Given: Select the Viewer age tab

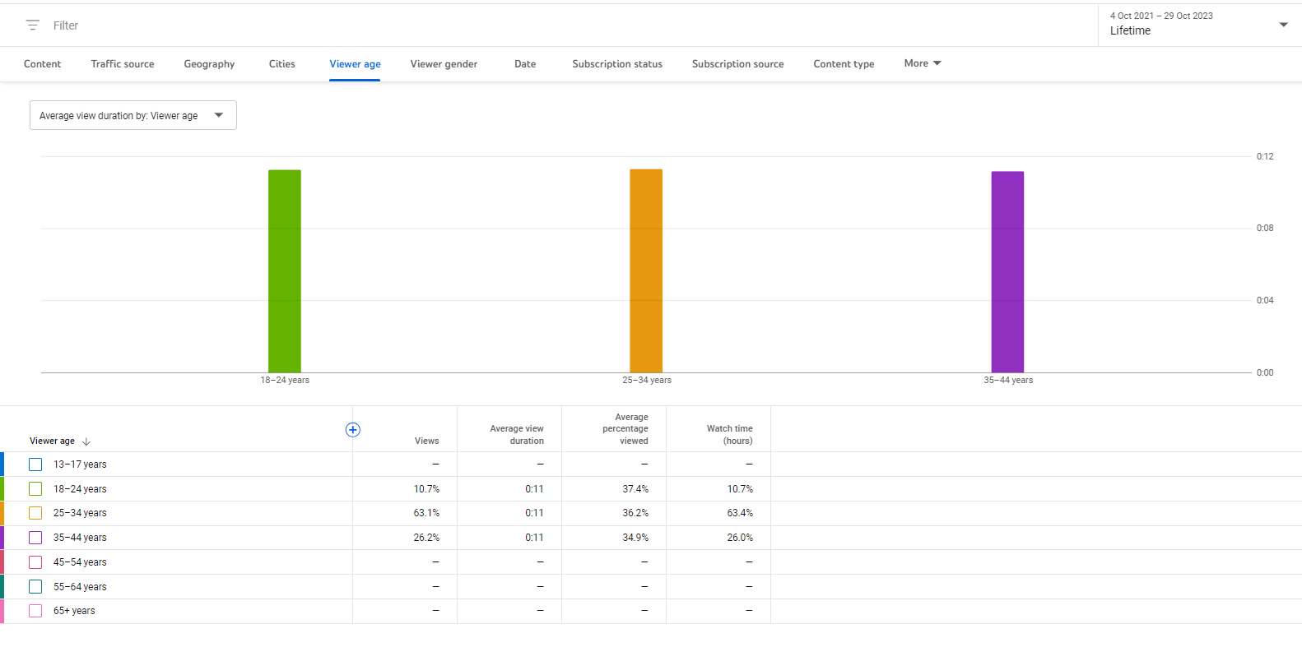Looking at the screenshot, I should [355, 64].
